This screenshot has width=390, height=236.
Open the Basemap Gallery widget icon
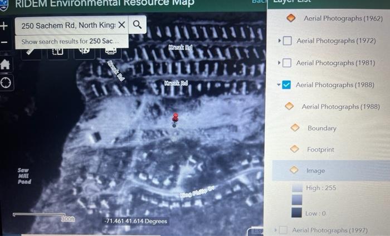point(84,52)
